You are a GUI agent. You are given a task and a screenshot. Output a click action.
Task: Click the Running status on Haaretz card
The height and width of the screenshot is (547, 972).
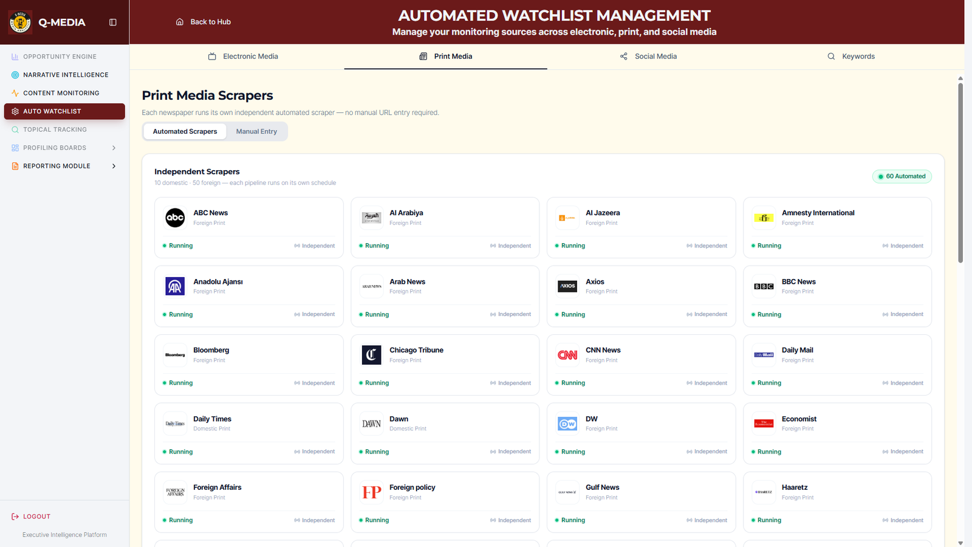click(766, 520)
